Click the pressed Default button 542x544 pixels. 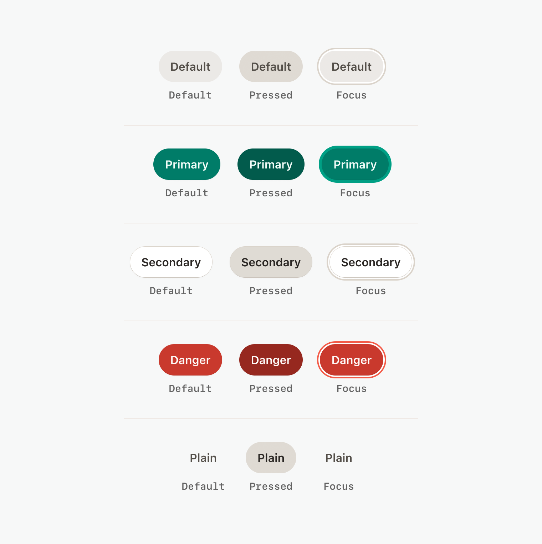[x=271, y=66]
